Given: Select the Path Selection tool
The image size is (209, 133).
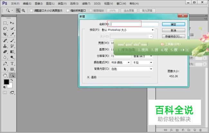Looking at the screenshot, I should [5, 69].
